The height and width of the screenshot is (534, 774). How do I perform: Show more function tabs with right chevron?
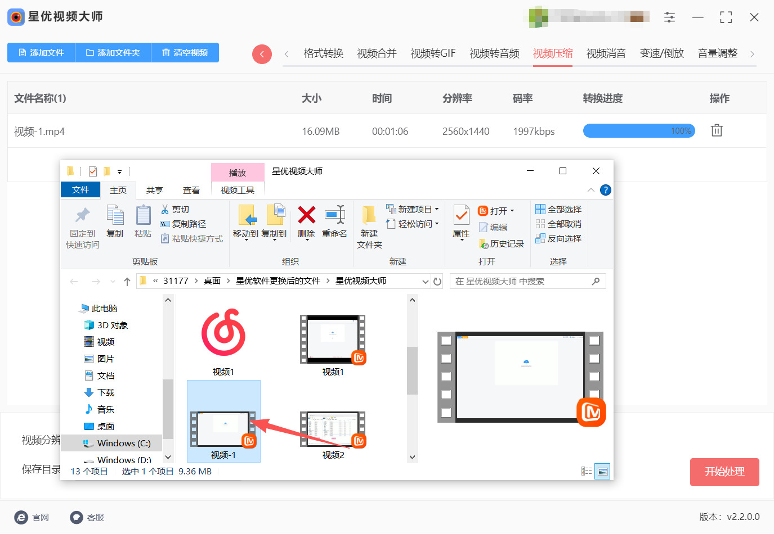(752, 54)
